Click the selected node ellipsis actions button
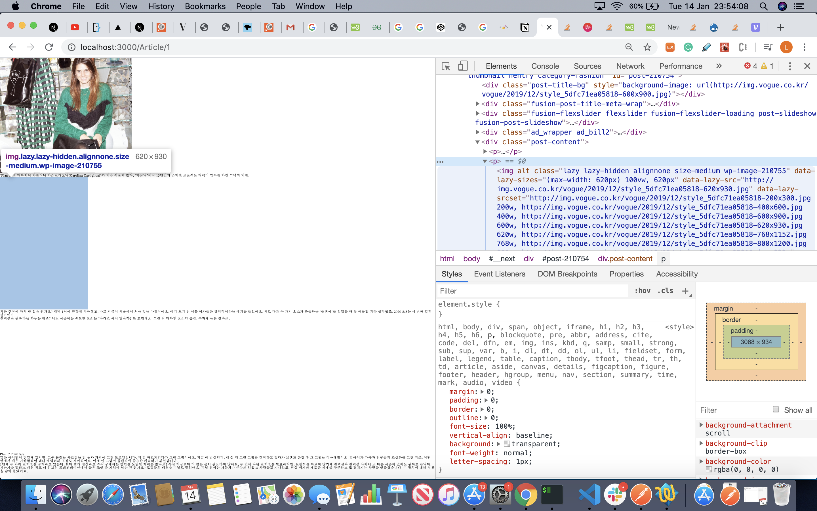This screenshot has height=511, width=817. [x=440, y=162]
